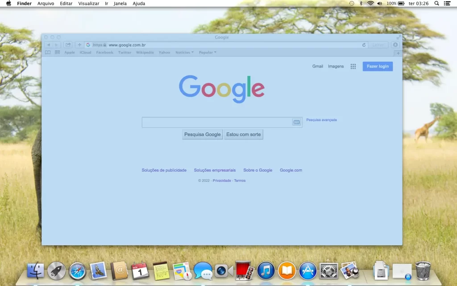Open iBooks from the Dock

[287, 271]
